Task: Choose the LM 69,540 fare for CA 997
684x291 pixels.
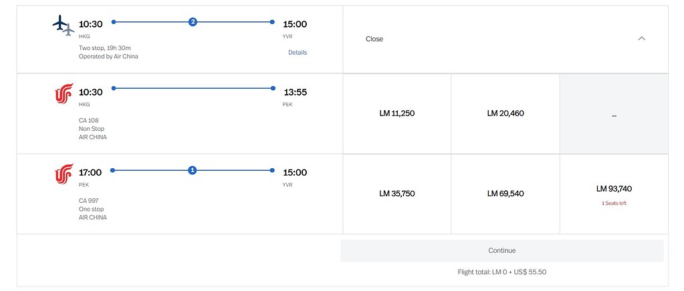Action: point(505,194)
